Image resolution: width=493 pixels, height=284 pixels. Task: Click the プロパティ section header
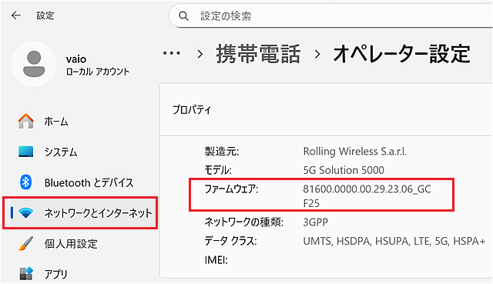coord(192,109)
